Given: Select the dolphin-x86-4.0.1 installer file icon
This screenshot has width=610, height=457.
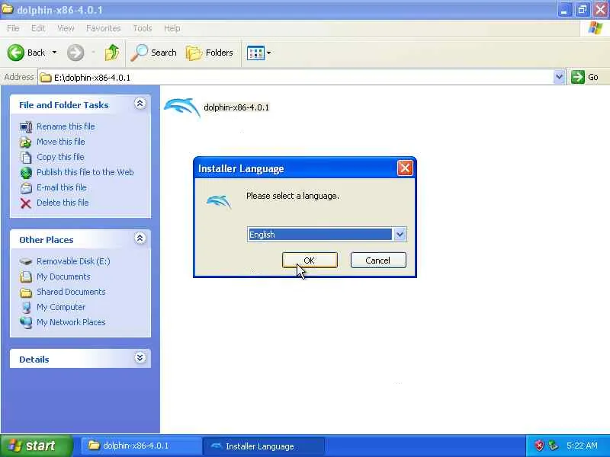Looking at the screenshot, I should tap(182, 107).
